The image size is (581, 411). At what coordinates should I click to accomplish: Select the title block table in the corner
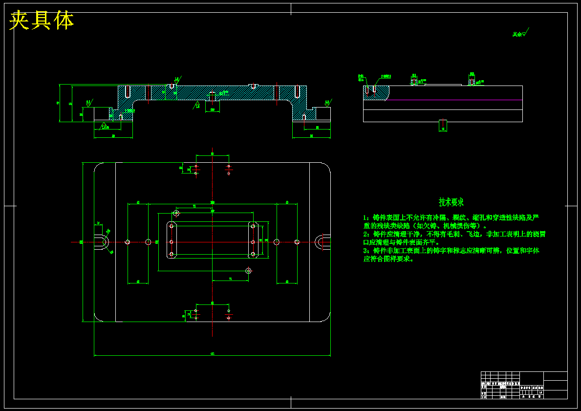click(524, 385)
